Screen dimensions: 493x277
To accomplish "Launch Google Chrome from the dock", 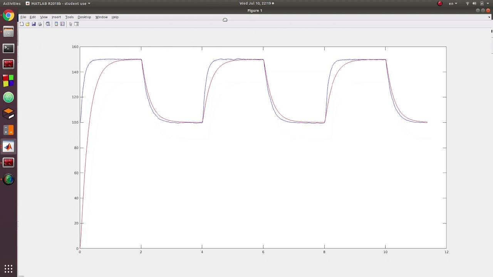I will click(x=8, y=16).
